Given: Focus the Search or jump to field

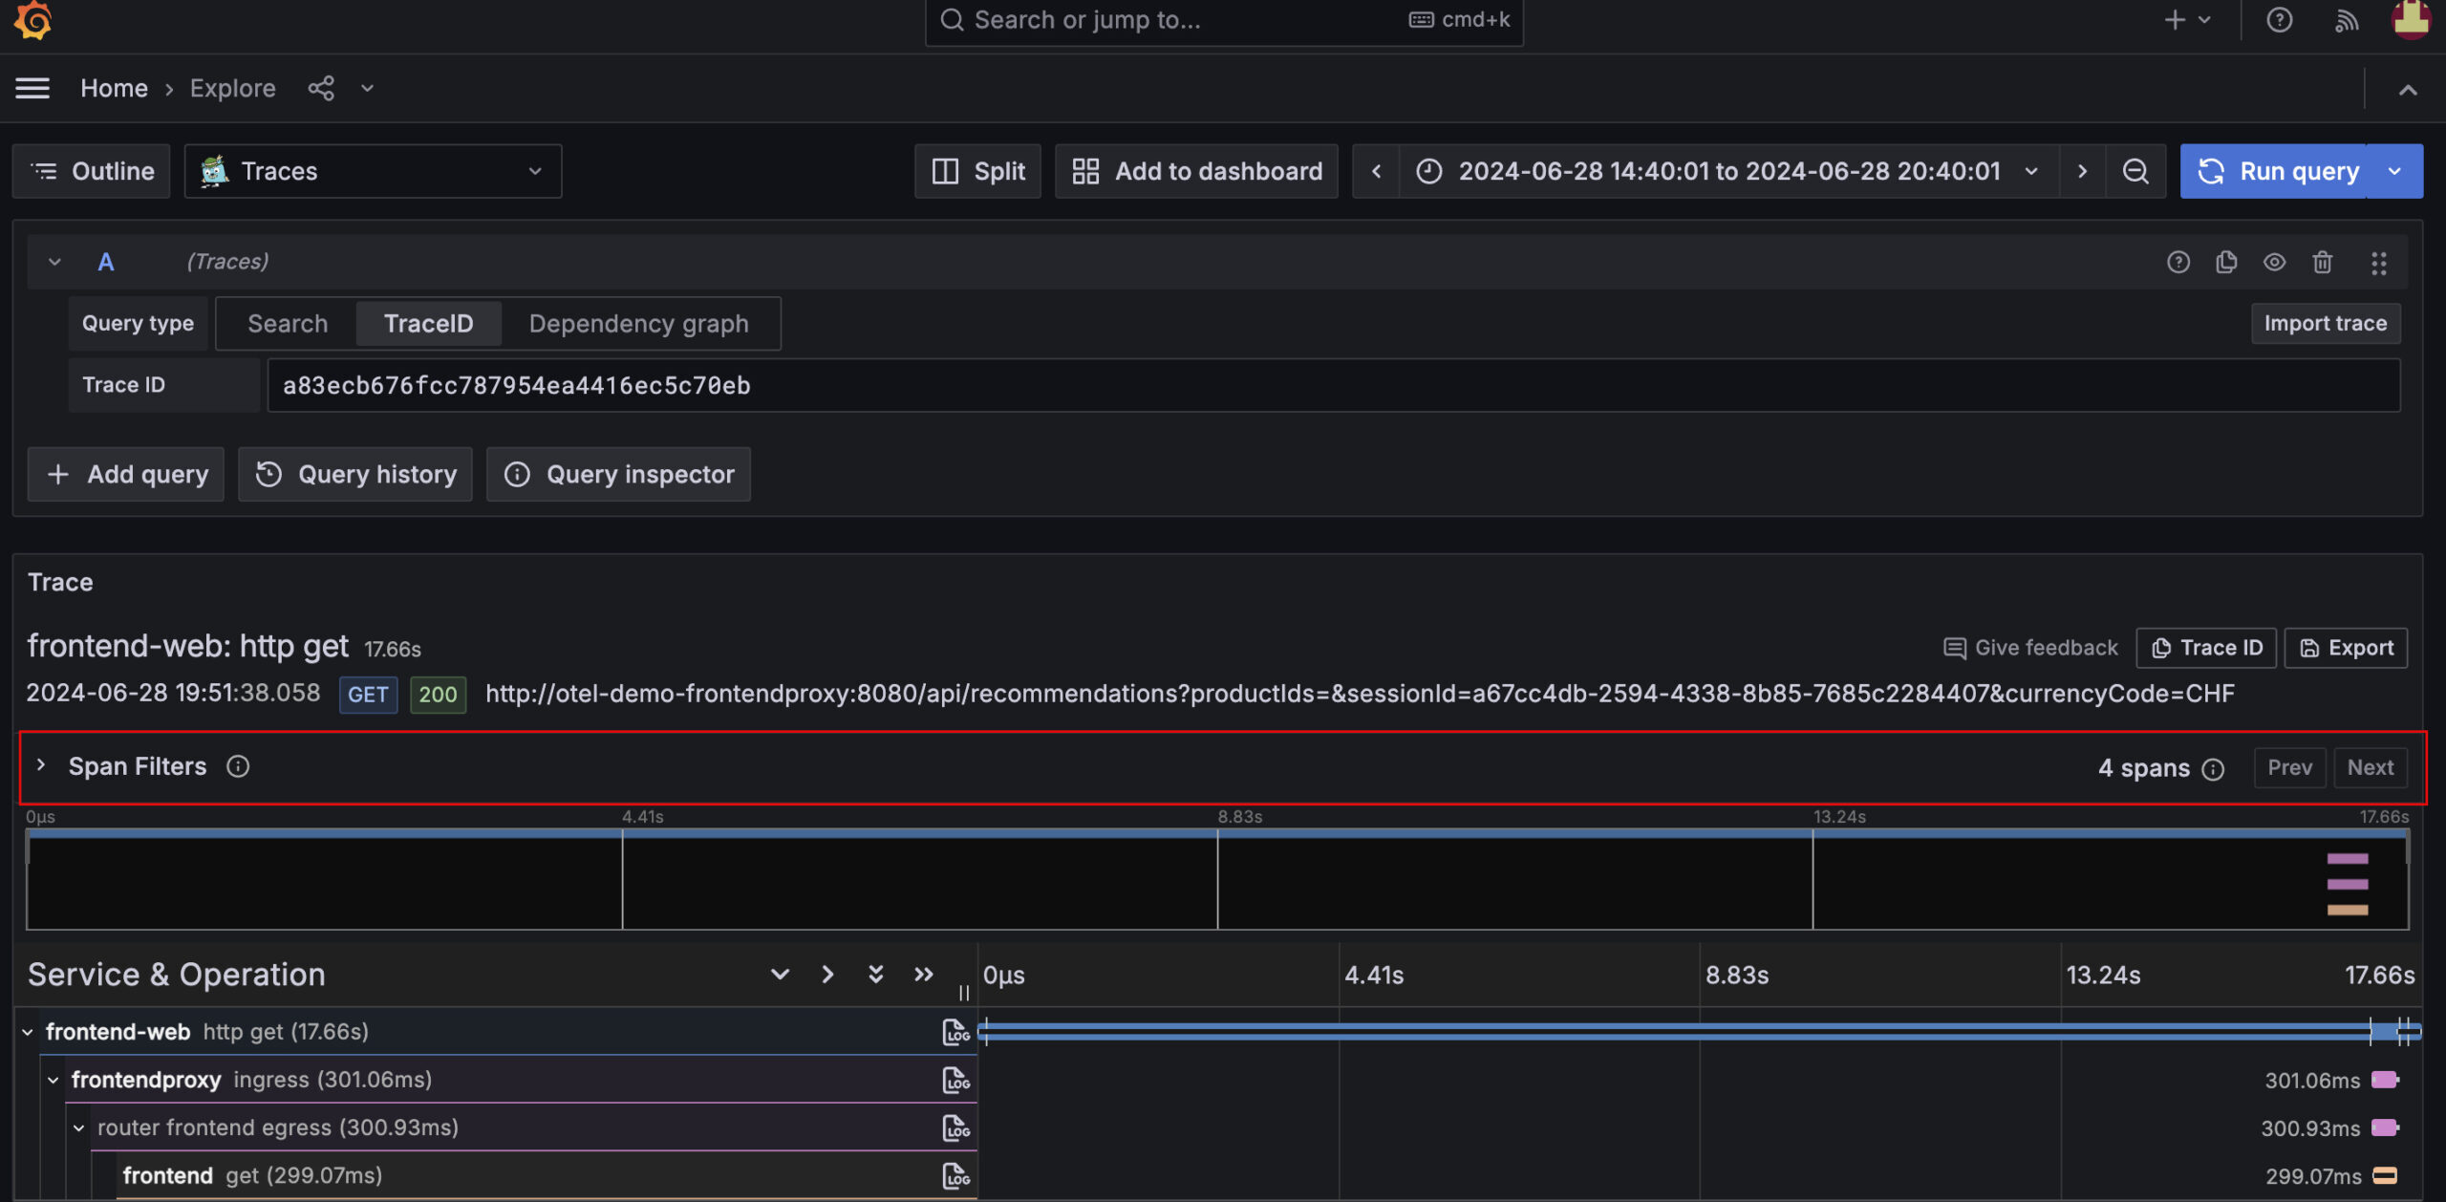Looking at the screenshot, I should pyautogui.click(x=1224, y=20).
